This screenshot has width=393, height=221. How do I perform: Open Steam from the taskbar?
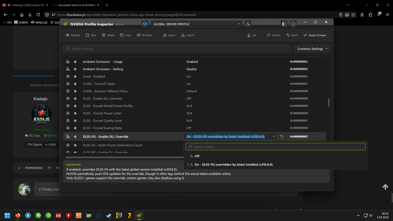pyautogui.click(x=109, y=215)
